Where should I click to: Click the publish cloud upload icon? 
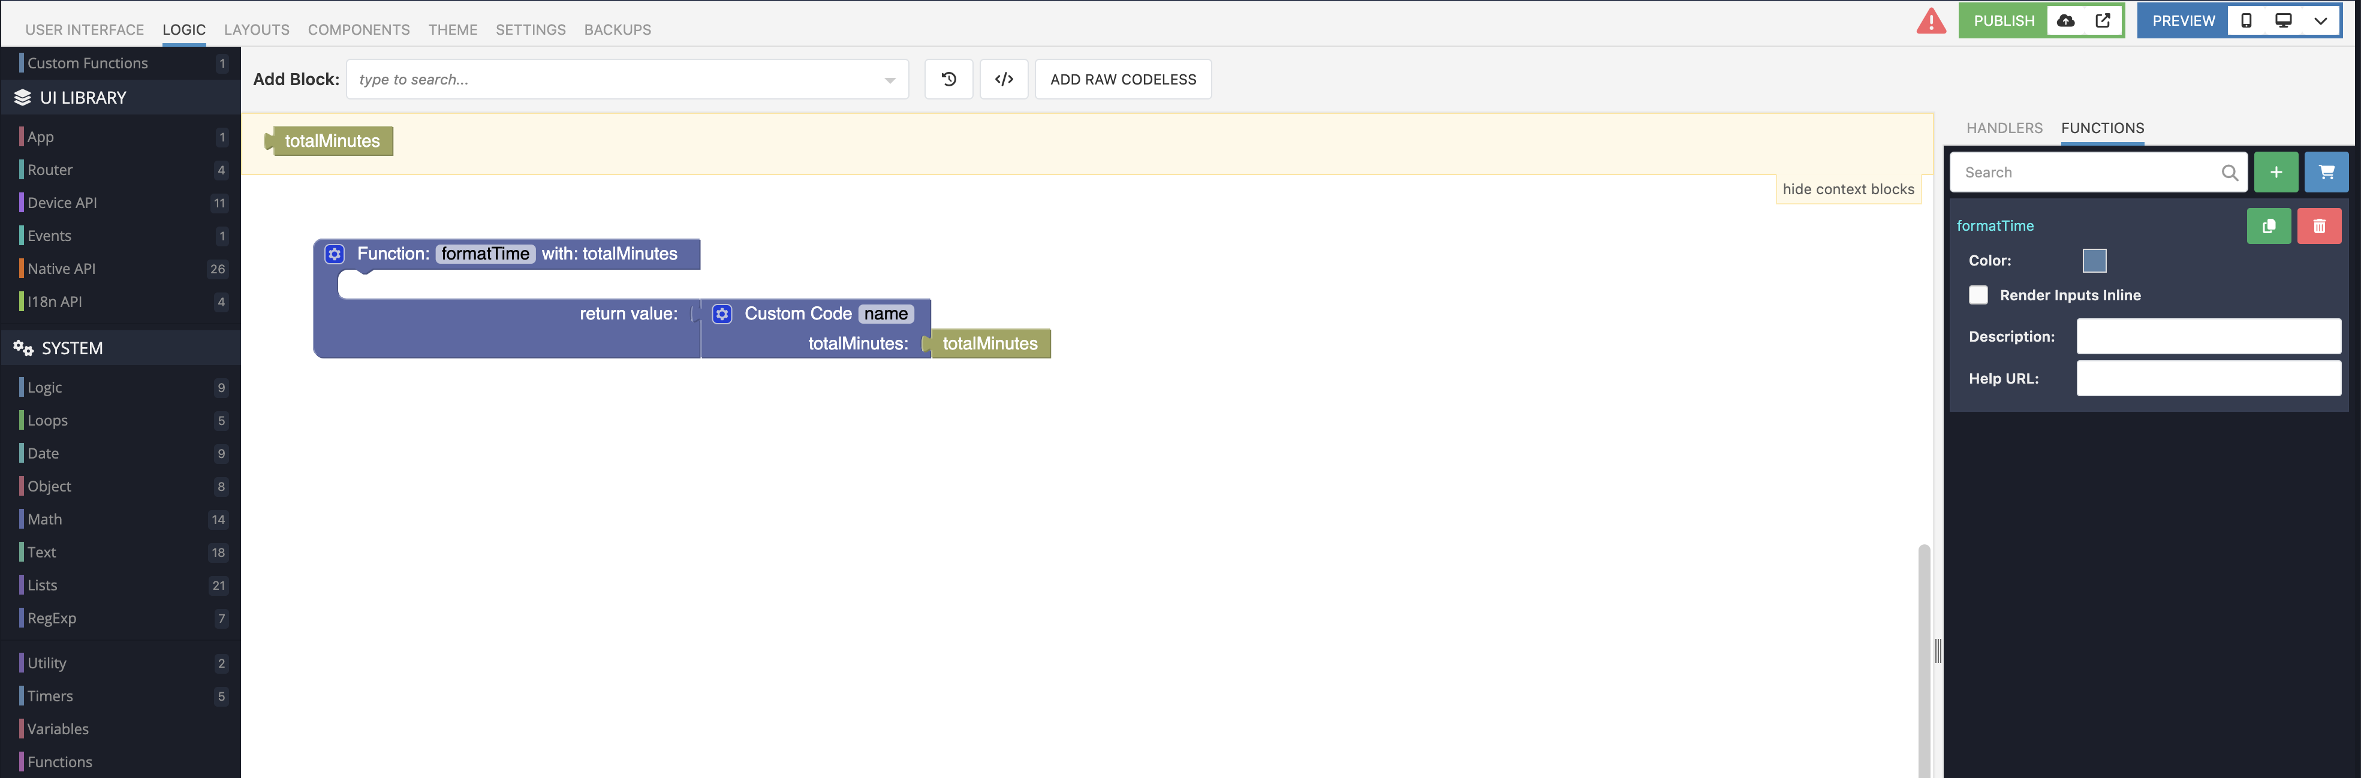[2066, 21]
